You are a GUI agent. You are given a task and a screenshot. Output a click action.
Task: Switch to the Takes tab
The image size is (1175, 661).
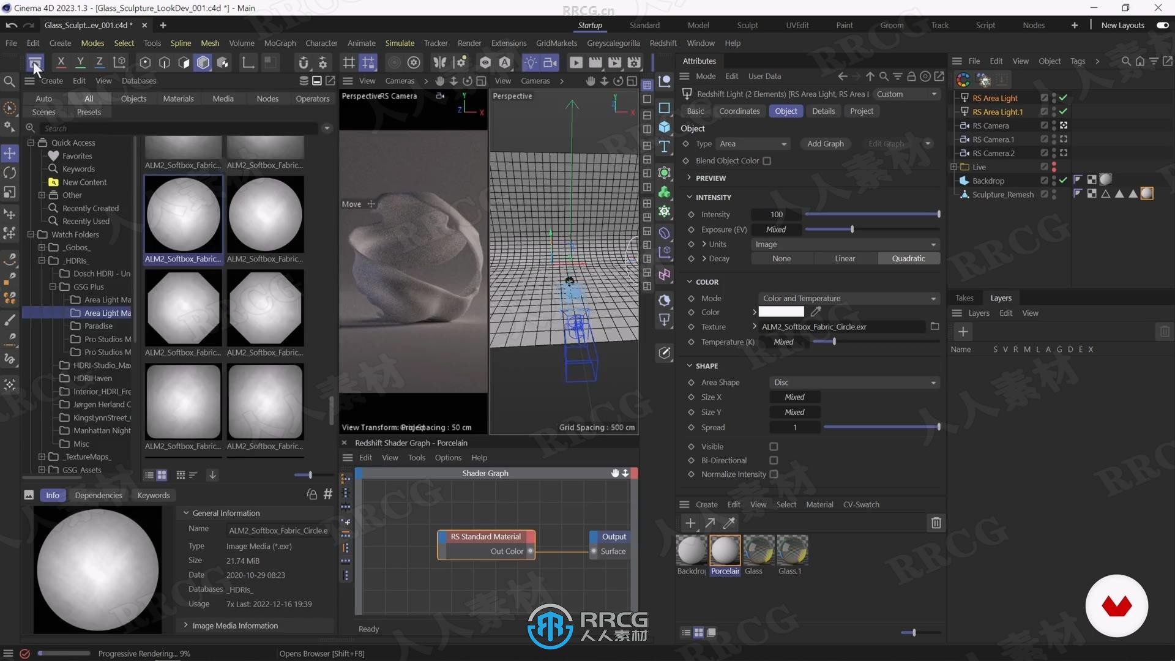tap(964, 298)
